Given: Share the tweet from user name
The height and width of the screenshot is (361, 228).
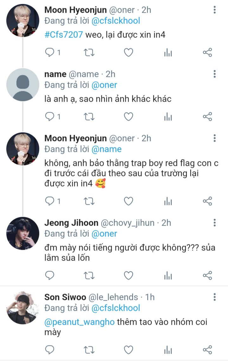Looking at the screenshot, I should click(x=207, y=117).
